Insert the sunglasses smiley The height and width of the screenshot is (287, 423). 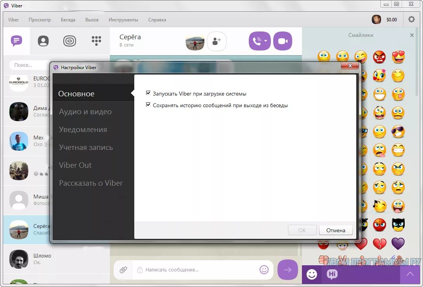coord(398,132)
